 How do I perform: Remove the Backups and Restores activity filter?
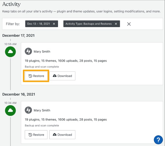tap(116, 24)
